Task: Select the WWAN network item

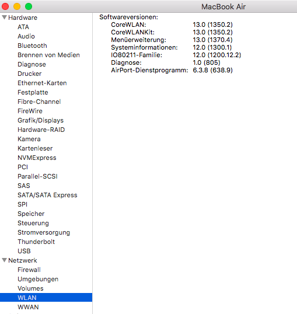Action: click(x=28, y=307)
